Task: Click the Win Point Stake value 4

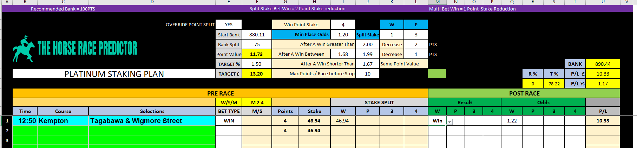Action: tap(343, 24)
